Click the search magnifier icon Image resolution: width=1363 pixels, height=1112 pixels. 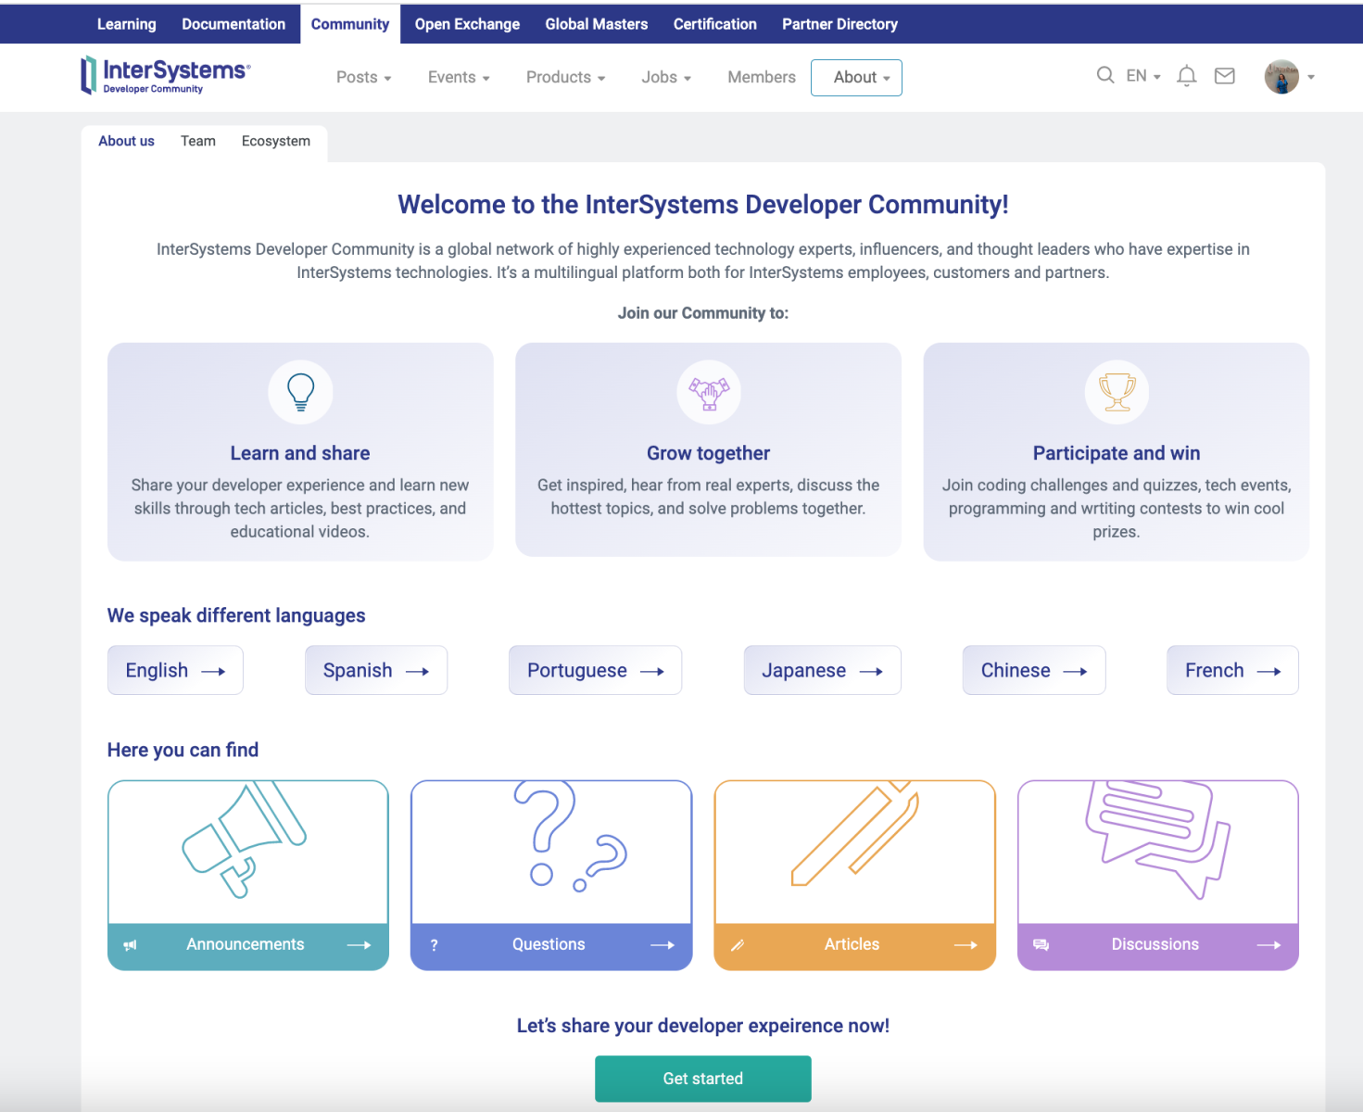(1104, 76)
